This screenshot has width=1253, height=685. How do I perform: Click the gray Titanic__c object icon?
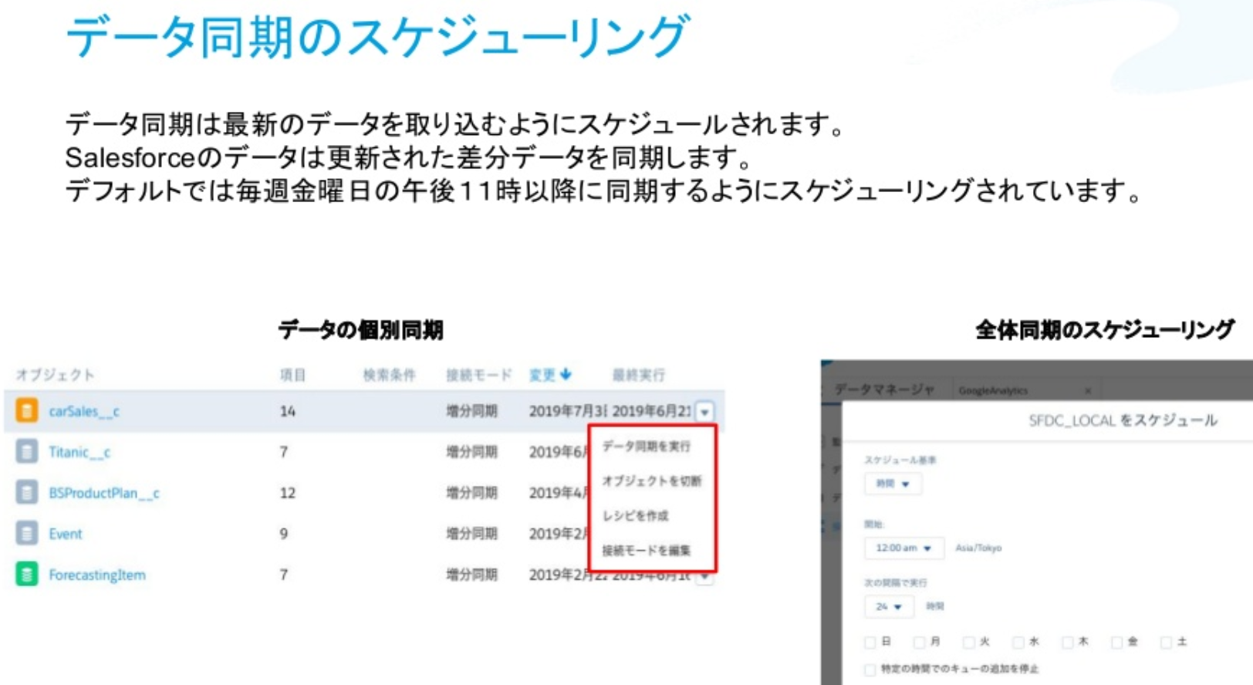coord(26,451)
